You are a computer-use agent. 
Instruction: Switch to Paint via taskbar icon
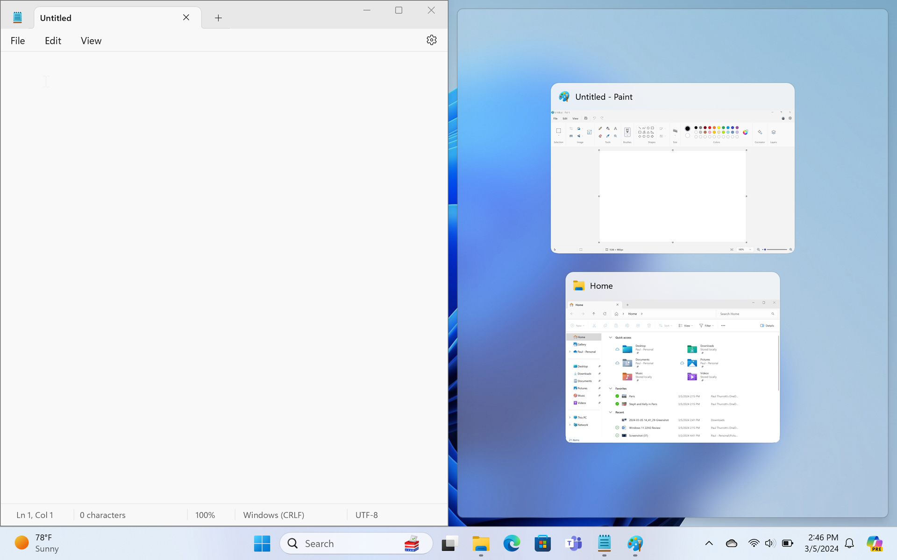(635, 543)
